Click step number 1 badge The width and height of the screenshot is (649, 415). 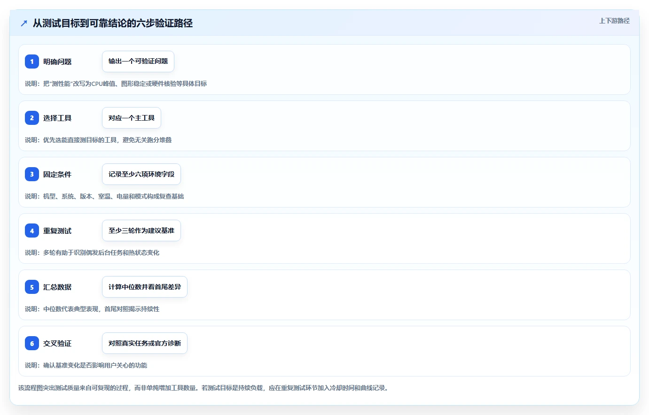(32, 61)
